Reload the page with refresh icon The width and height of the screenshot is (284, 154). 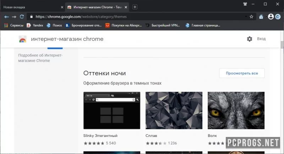(x=22, y=17)
